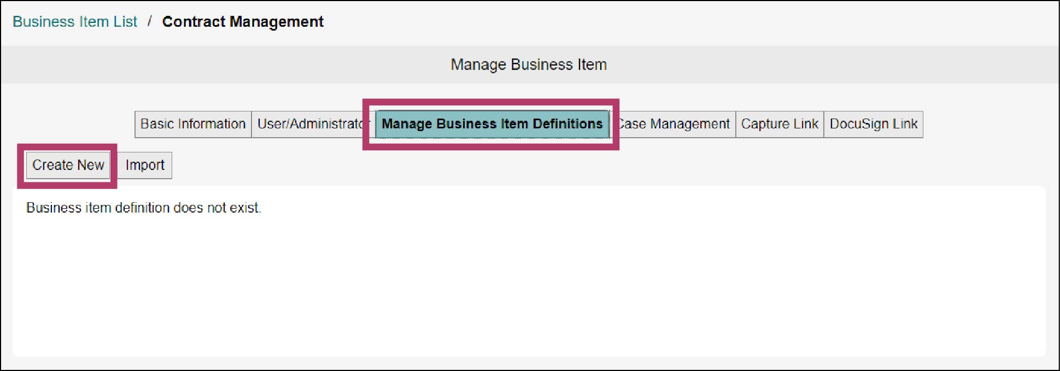Start a new business item definition
The height and width of the screenshot is (371, 1060).
coord(68,165)
